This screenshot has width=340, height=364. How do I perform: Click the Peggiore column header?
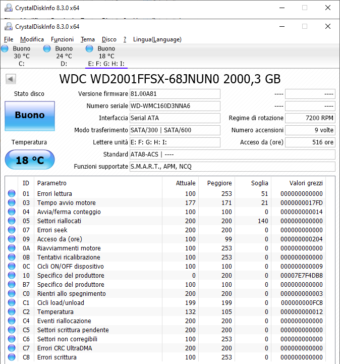[x=216, y=183]
